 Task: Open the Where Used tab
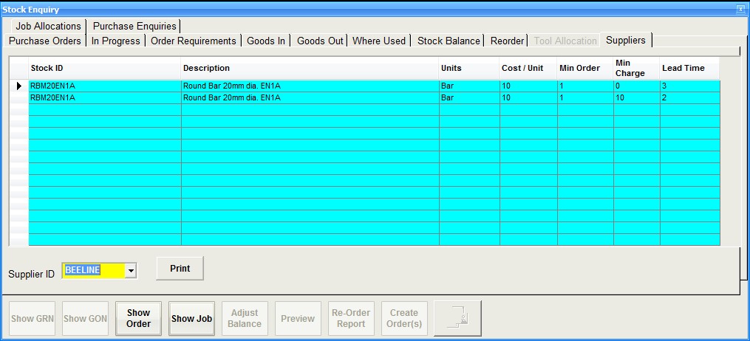click(379, 41)
